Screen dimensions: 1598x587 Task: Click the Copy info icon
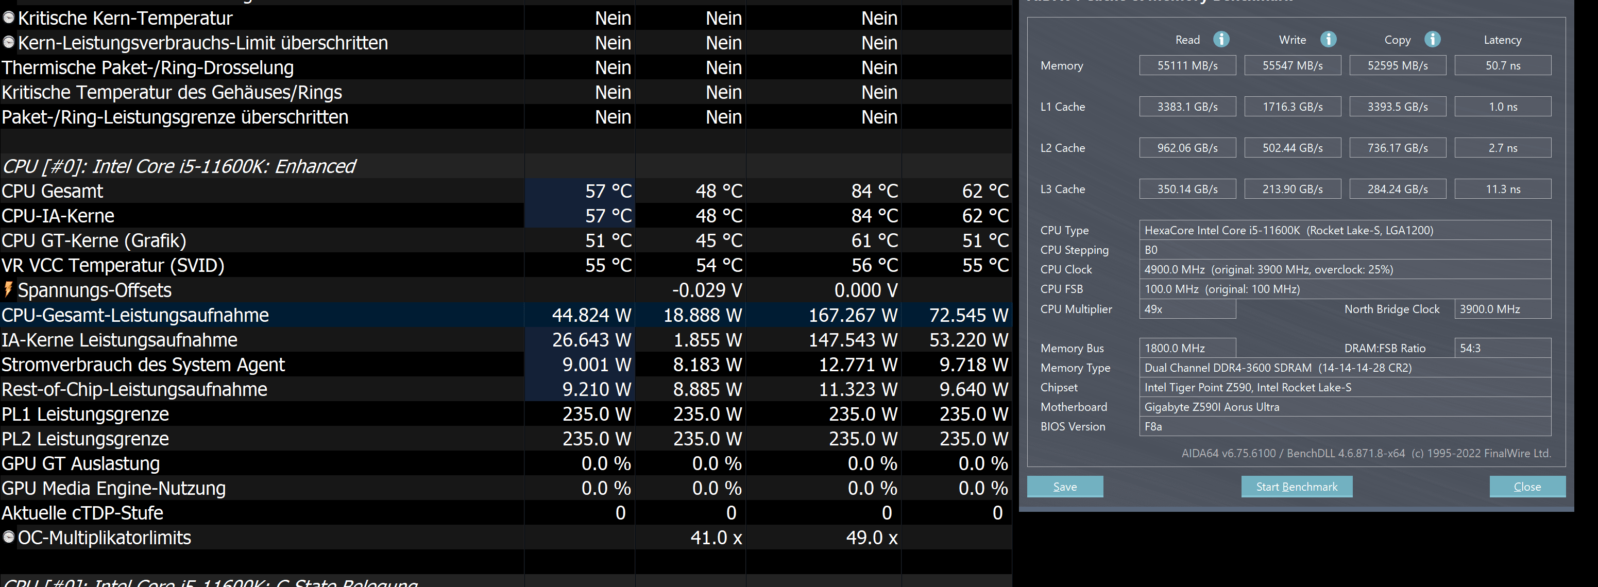(1432, 40)
